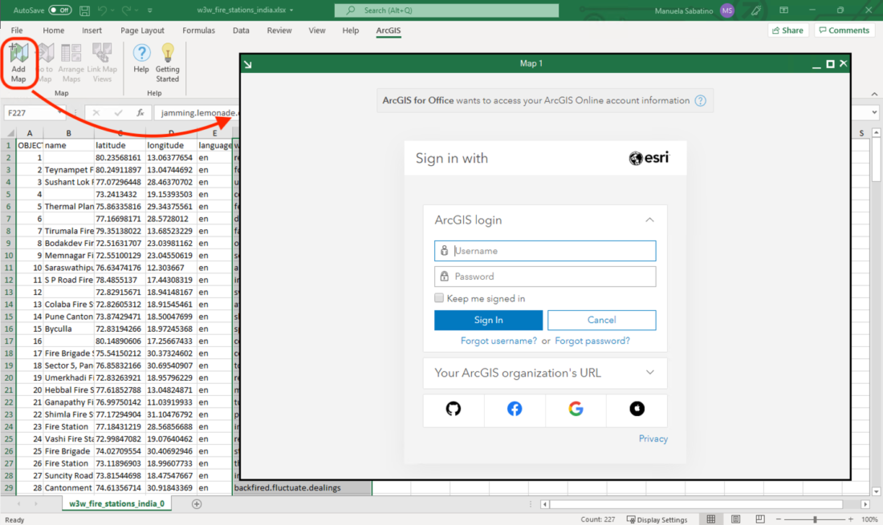Click the zoom out minus button
883x525 pixels.
(779, 519)
